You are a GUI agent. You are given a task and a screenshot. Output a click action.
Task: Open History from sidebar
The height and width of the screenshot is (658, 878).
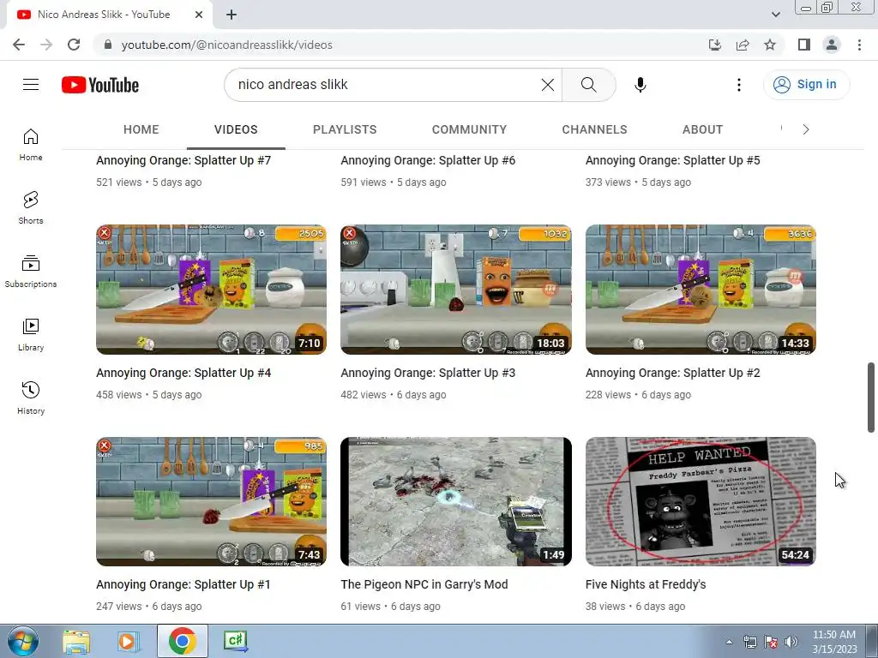coord(31,398)
